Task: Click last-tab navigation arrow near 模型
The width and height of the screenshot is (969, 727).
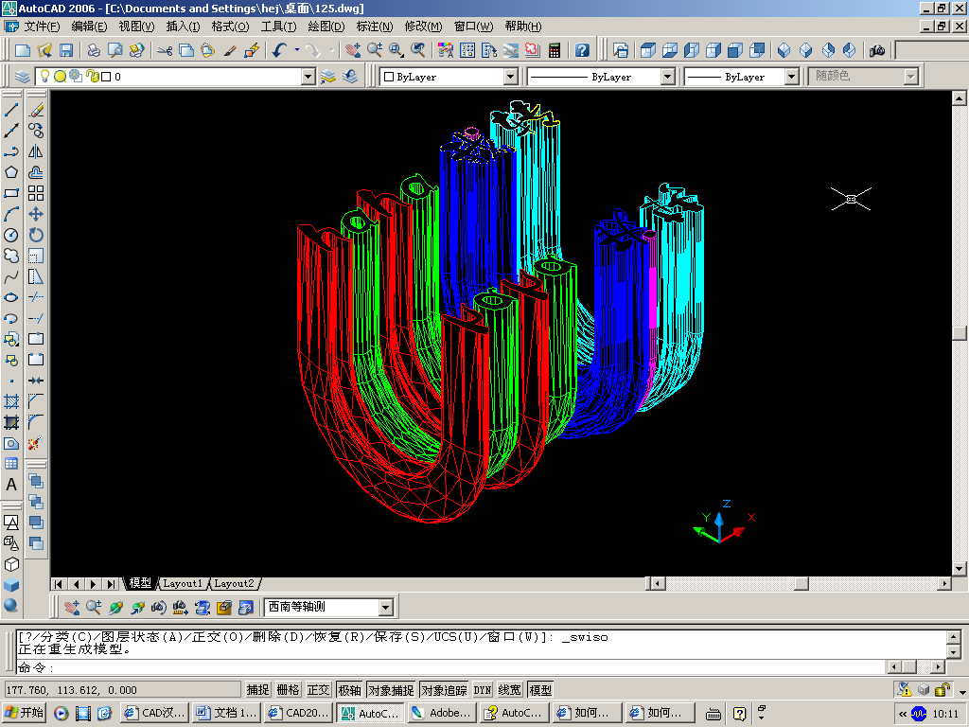Action: pos(112,583)
